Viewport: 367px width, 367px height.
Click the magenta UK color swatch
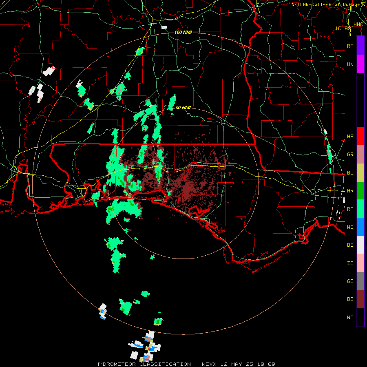(360, 64)
